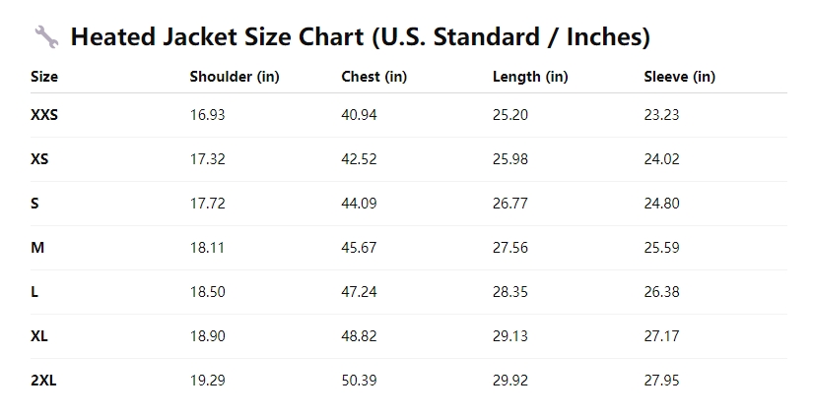Select the 2XL size row label
The height and width of the screenshot is (414, 813).
click(x=43, y=381)
